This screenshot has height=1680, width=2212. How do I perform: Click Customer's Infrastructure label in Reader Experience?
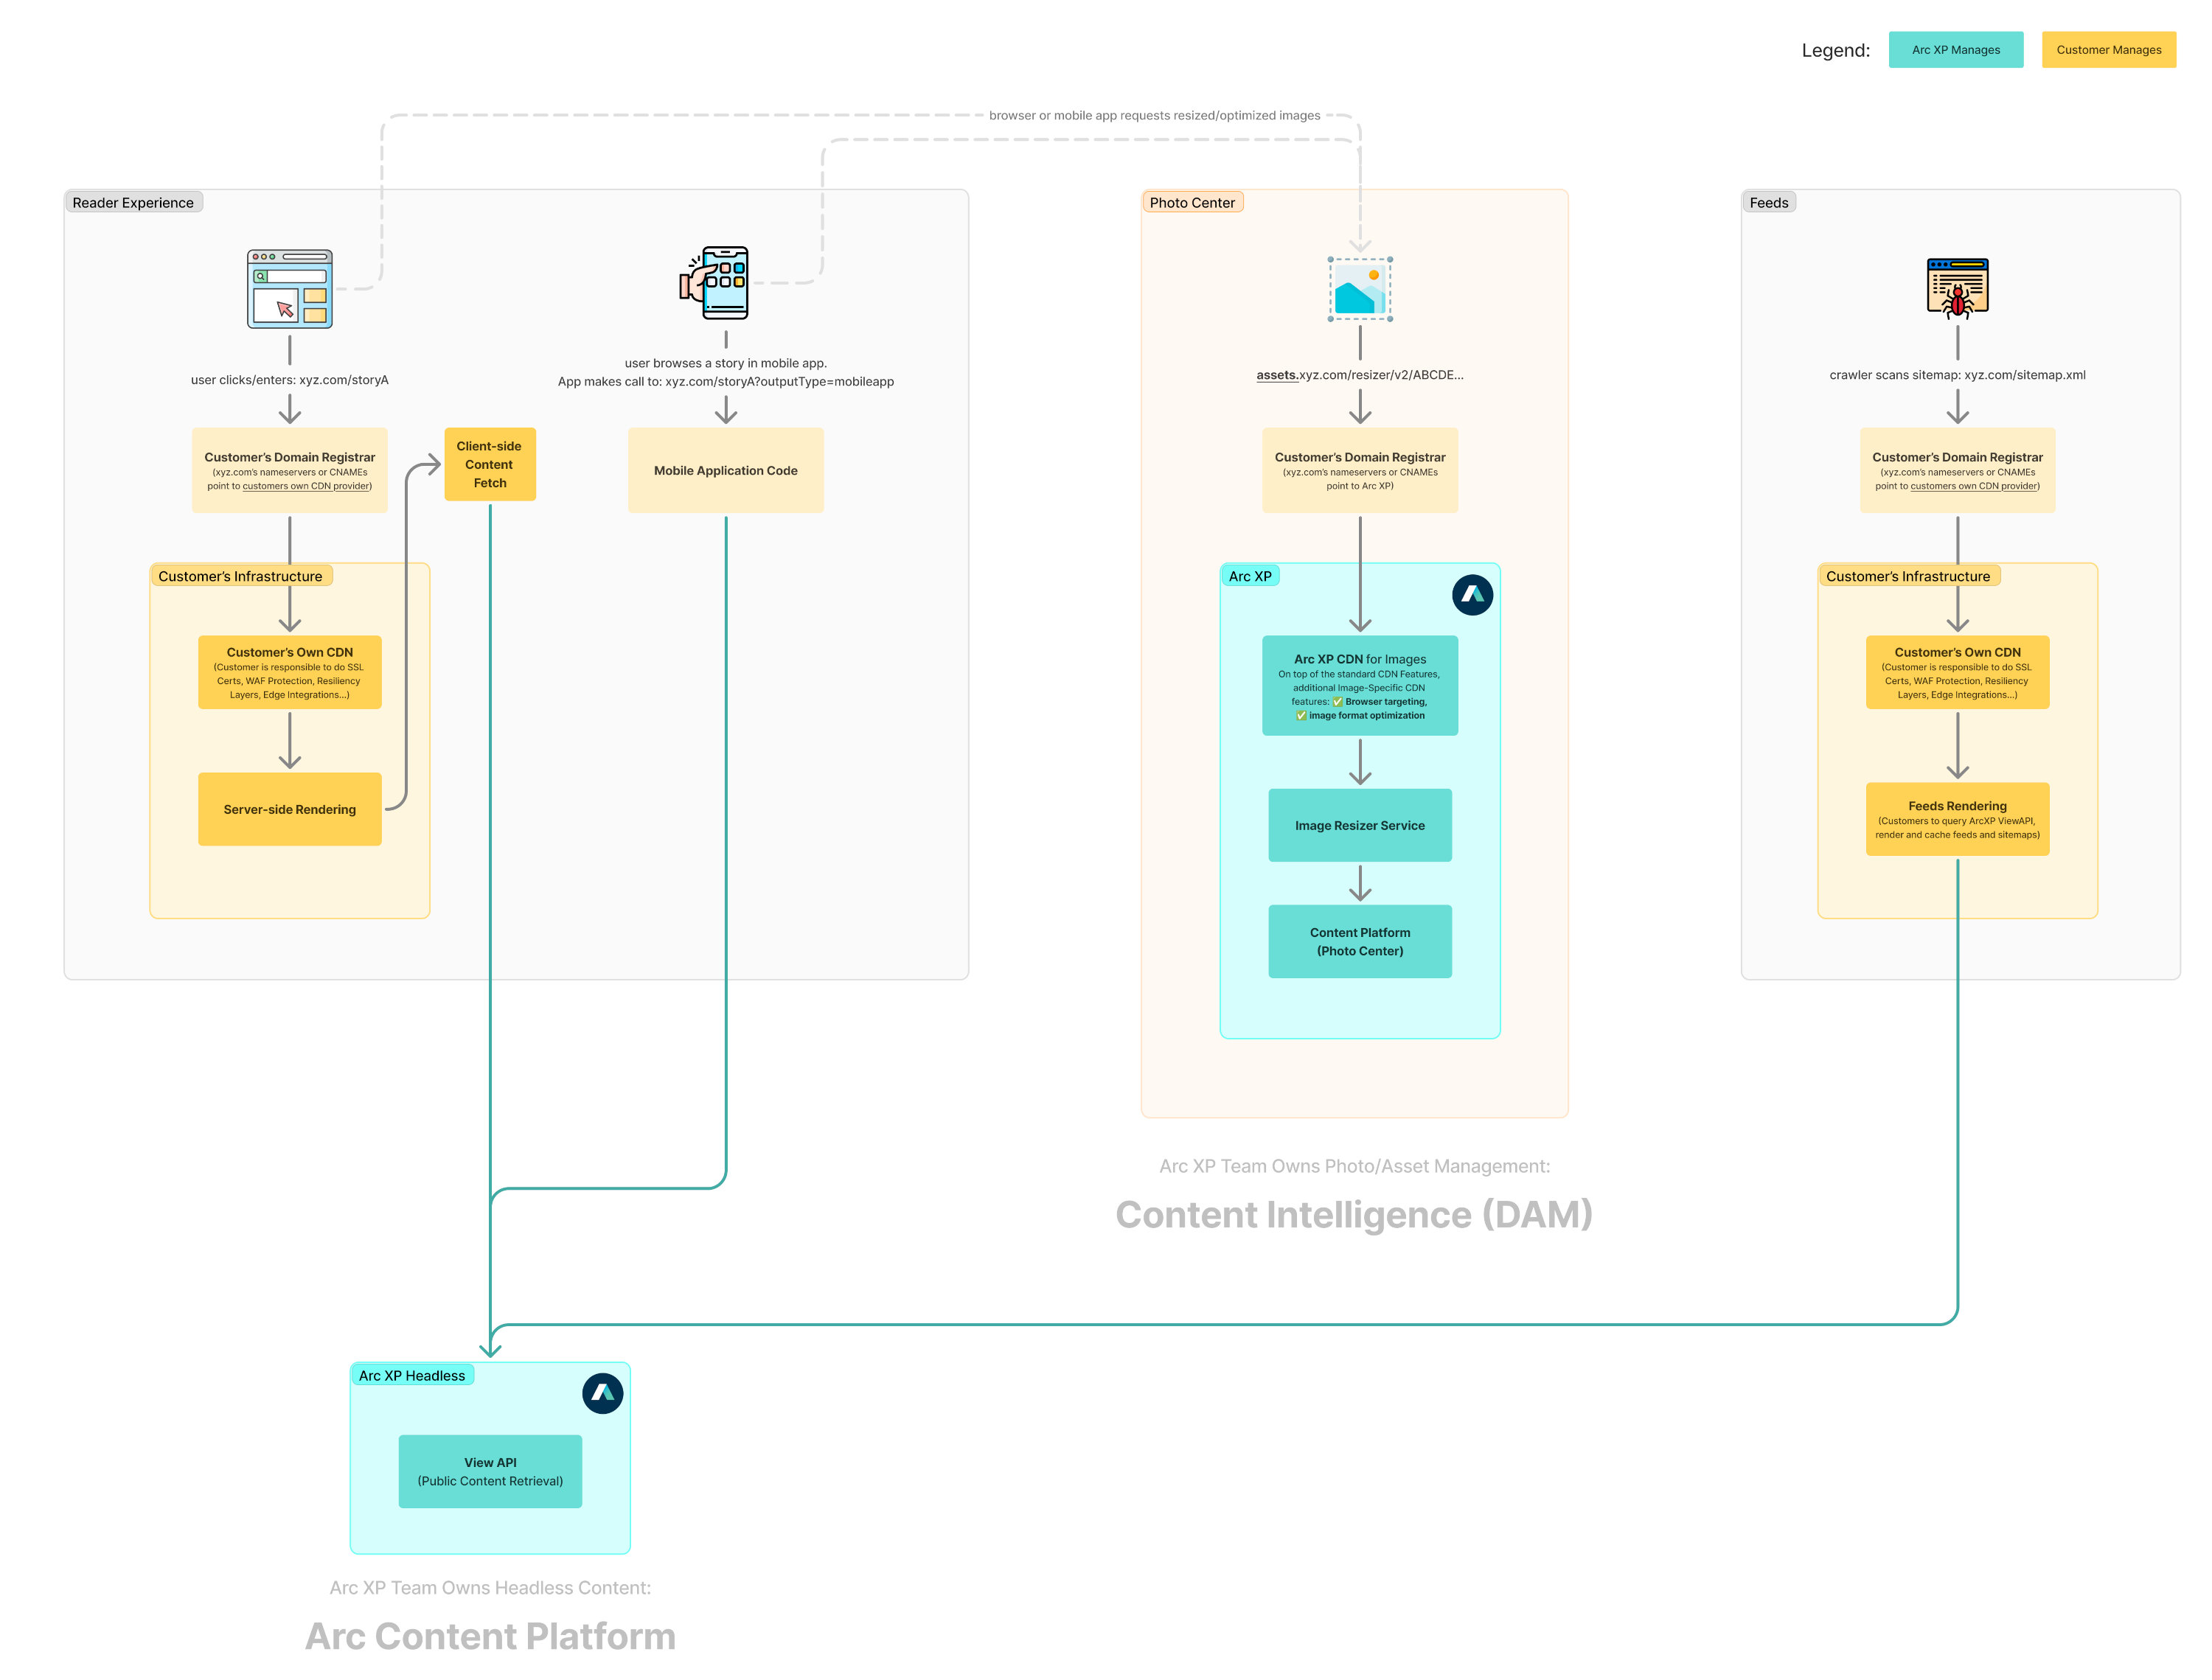tap(240, 577)
